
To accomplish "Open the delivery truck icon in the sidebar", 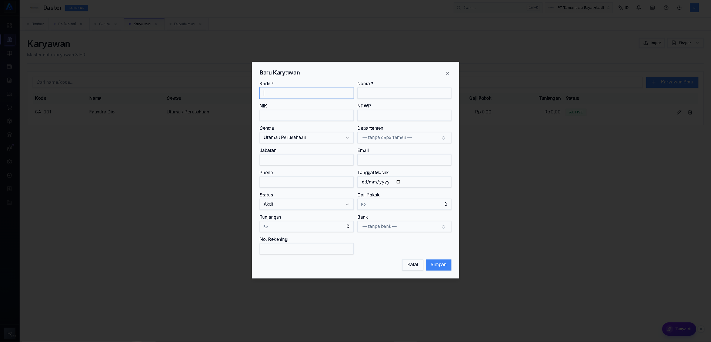I will click(10, 94).
